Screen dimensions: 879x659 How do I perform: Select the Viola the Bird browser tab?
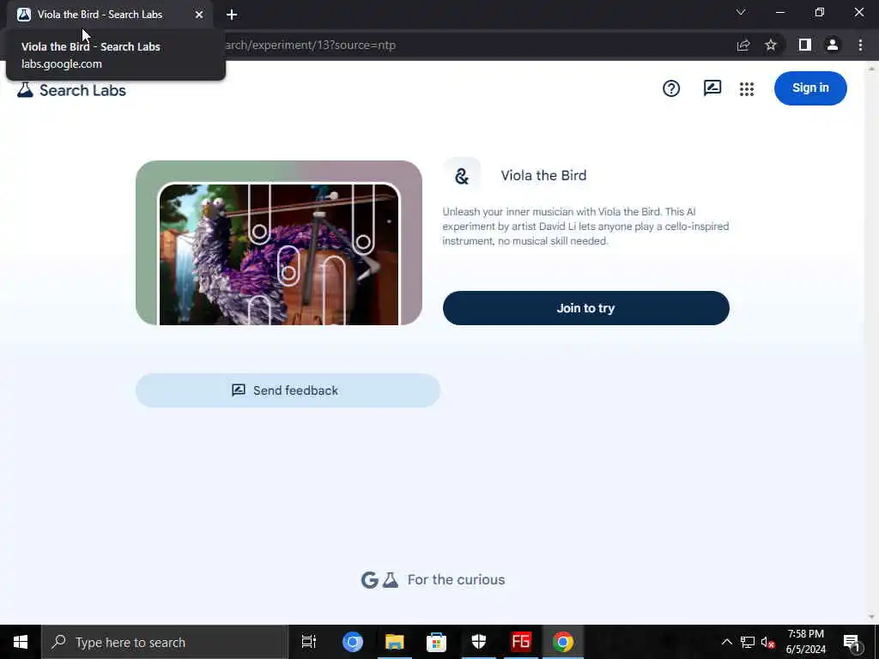[109, 15]
